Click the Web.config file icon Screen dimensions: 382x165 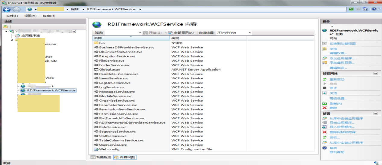[x=96, y=149]
